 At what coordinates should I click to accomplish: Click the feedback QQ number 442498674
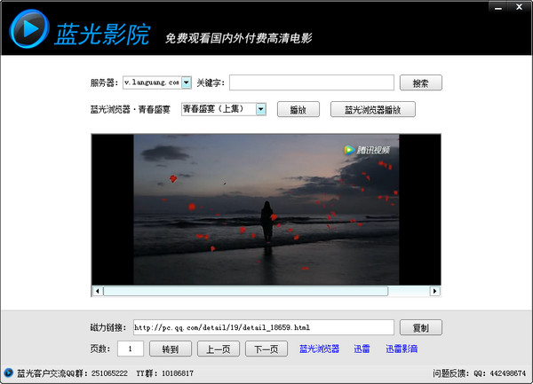click(507, 373)
